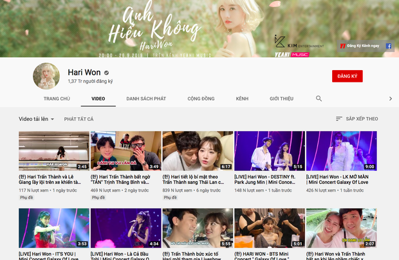The height and width of the screenshot is (260, 399).
Task: Open thumbnail of 3:53 IT'S YOU video
Action: tap(54, 228)
